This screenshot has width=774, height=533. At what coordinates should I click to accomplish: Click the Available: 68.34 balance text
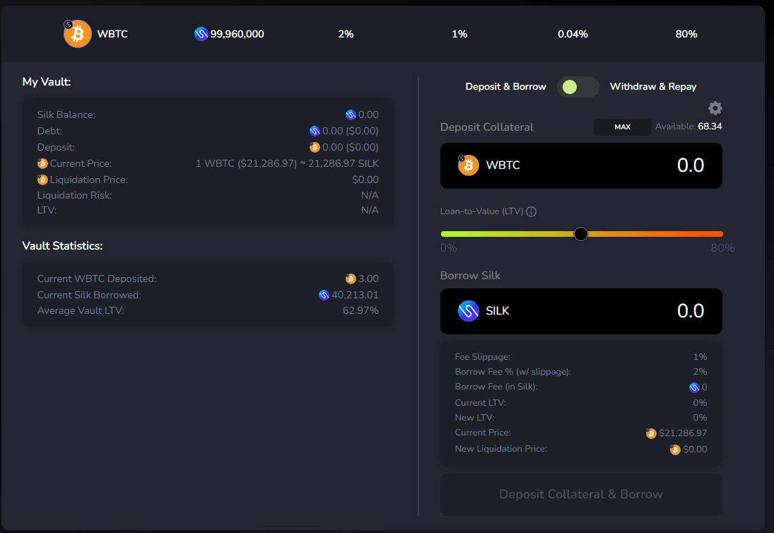688,127
